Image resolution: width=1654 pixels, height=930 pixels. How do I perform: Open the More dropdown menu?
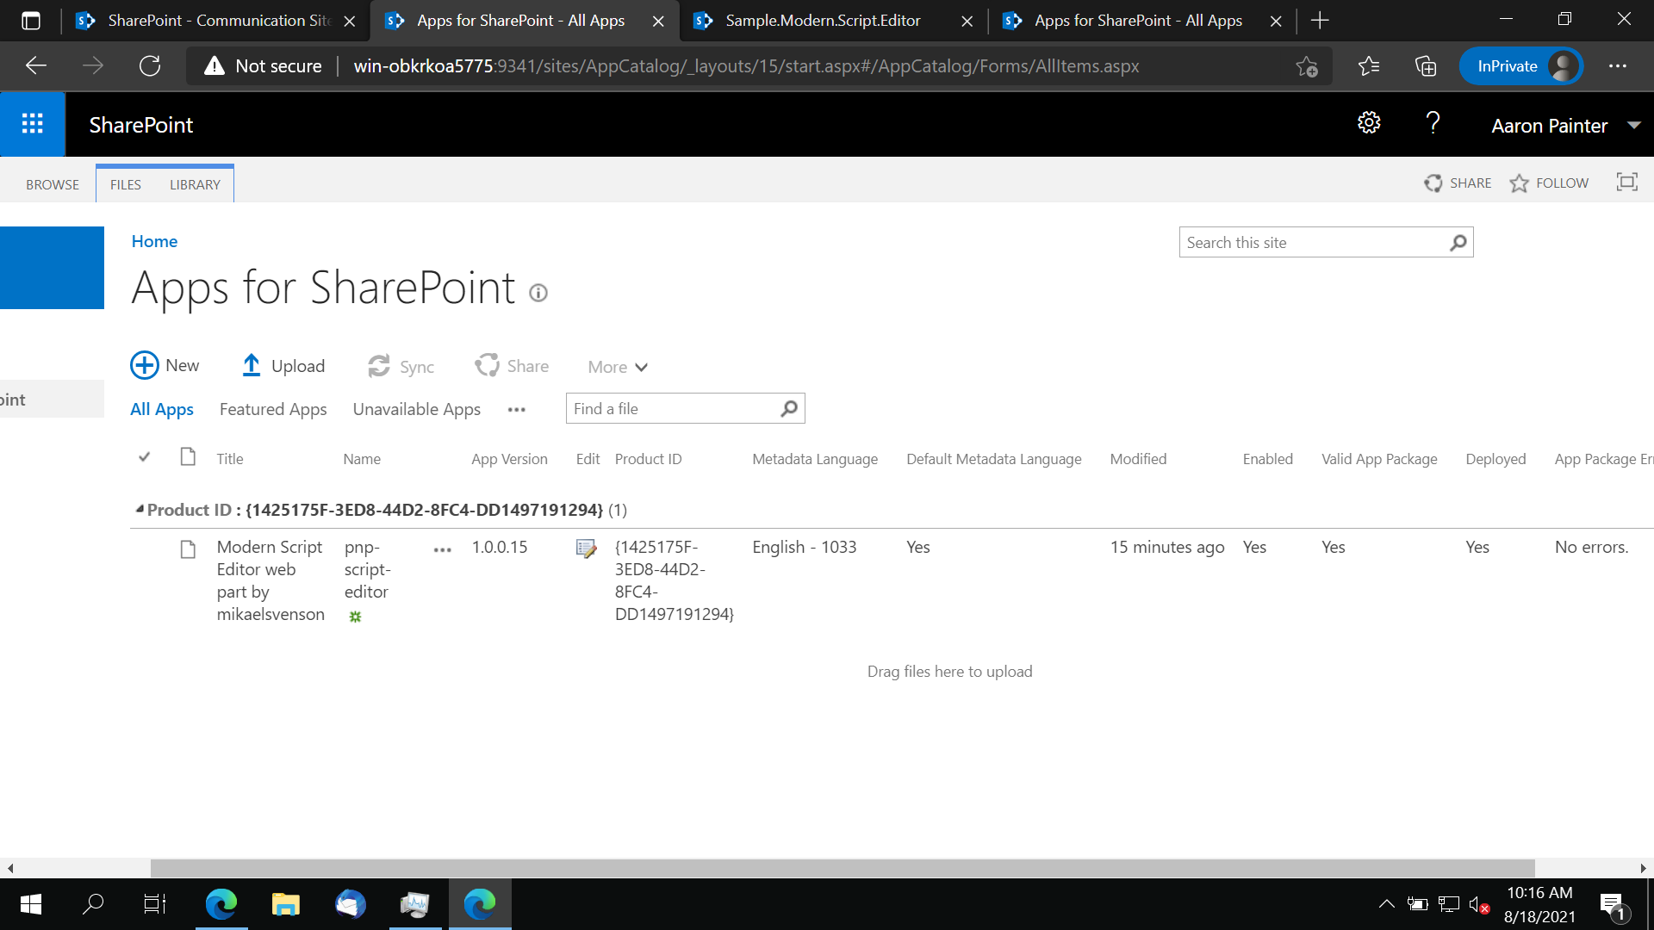click(x=616, y=366)
